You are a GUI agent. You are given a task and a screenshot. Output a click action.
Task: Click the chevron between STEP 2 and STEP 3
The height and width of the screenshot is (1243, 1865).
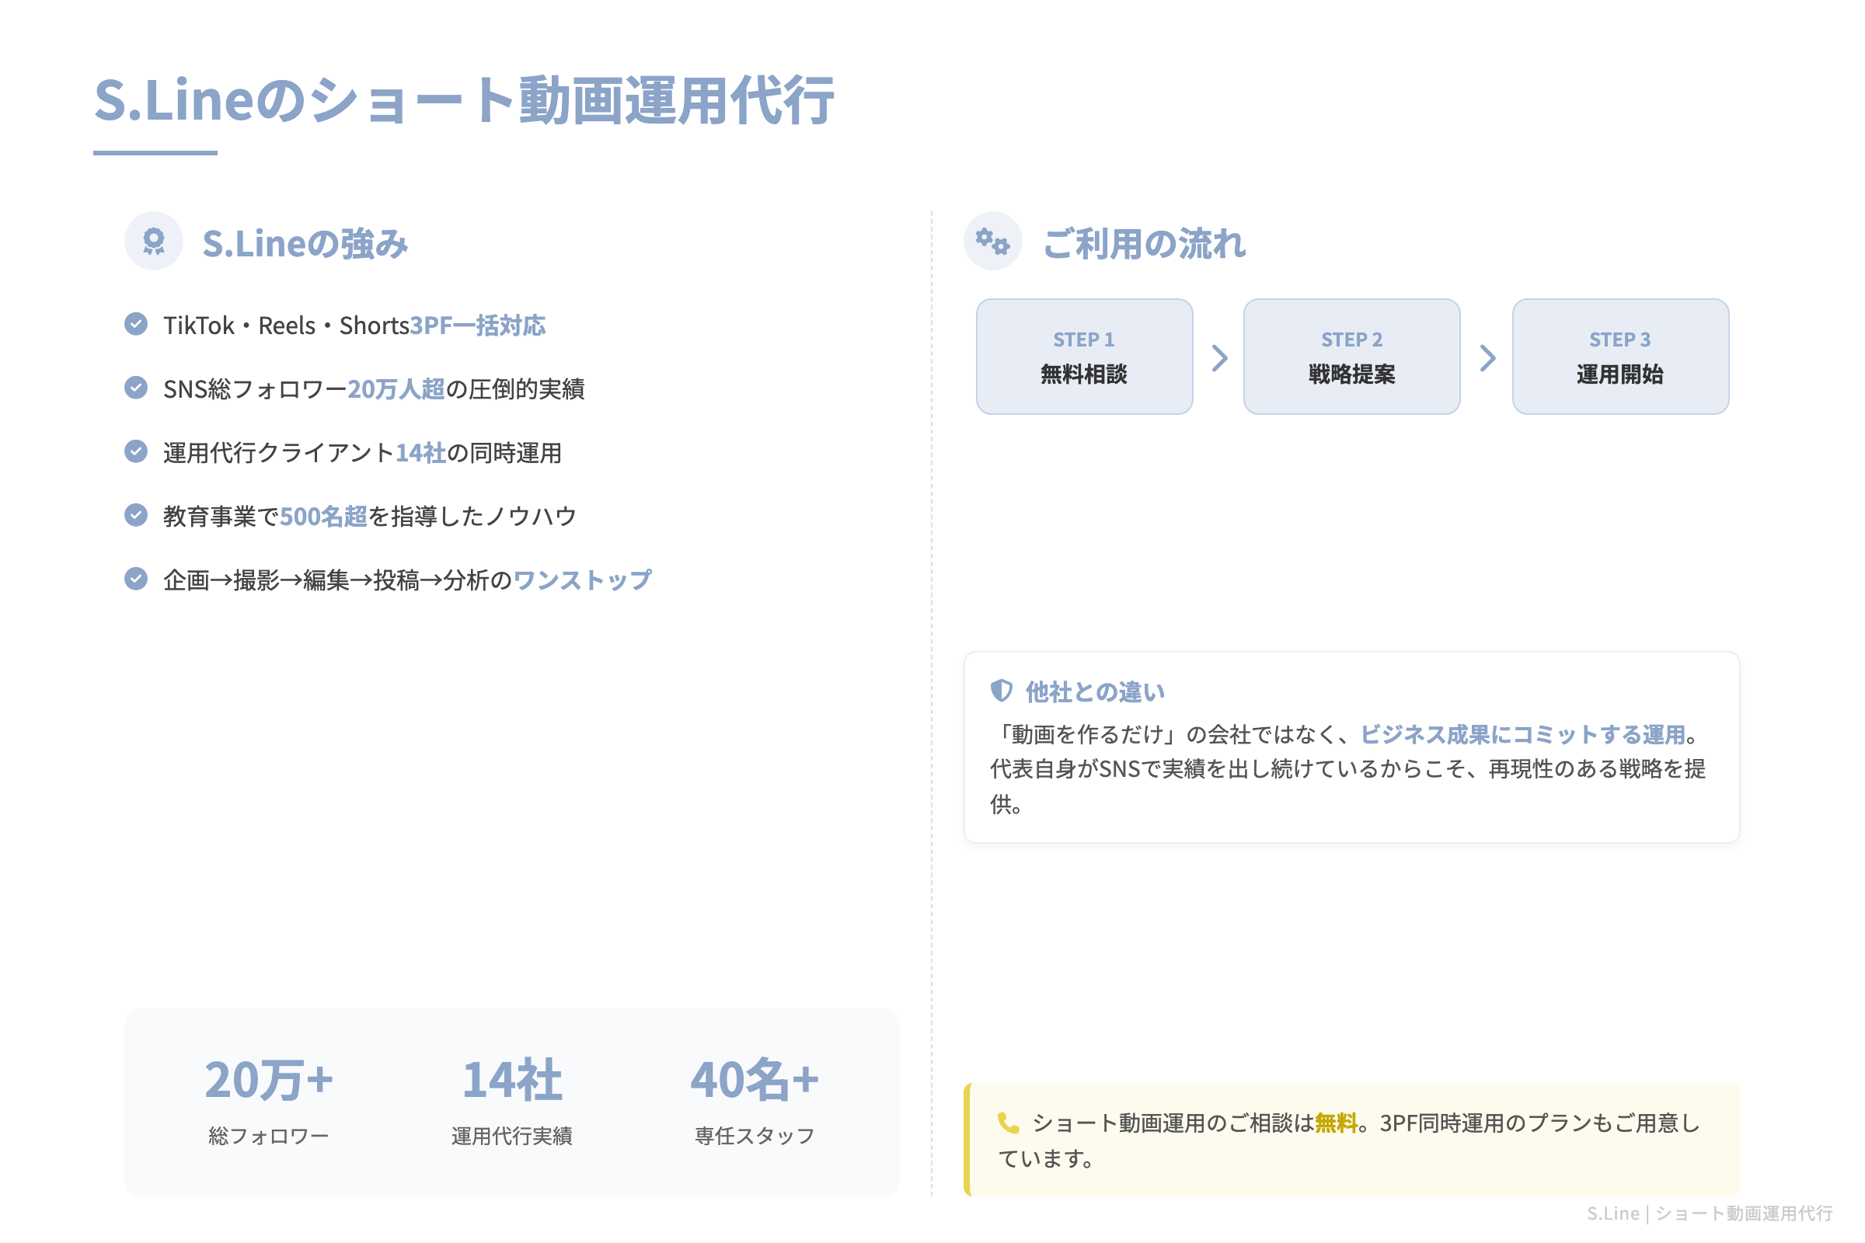[x=1487, y=357]
